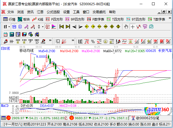Open the 江恩 menu
The width and height of the screenshot is (173, 128).
click(40, 12)
